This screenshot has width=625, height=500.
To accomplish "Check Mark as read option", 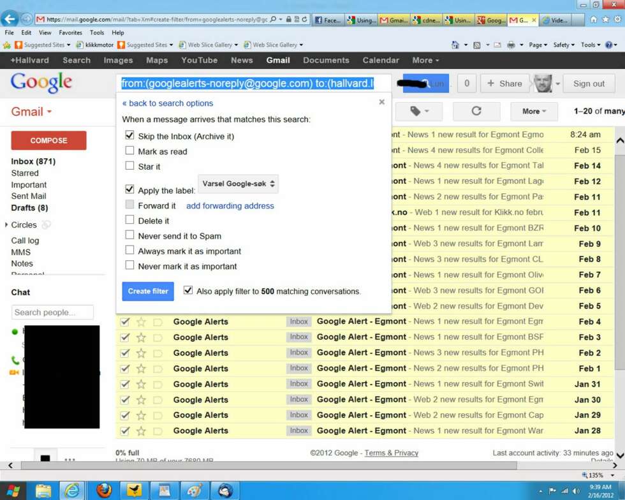I will 129,151.
